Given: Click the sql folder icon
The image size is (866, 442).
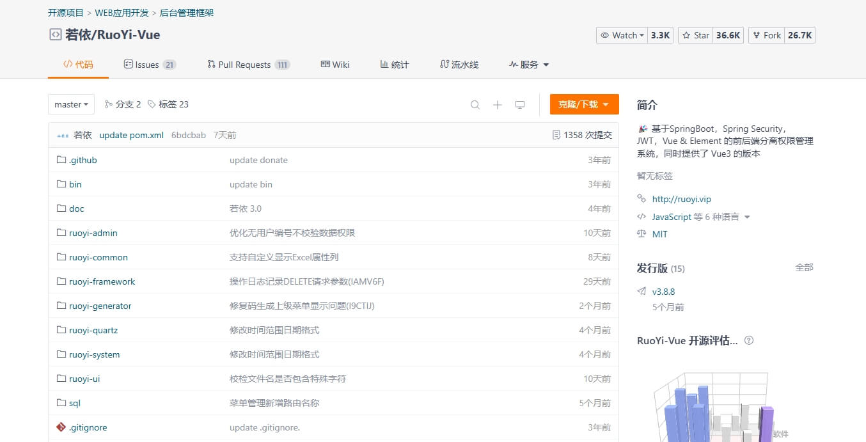Looking at the screenshot, I should pyautogui.click(x=61, y=403).
